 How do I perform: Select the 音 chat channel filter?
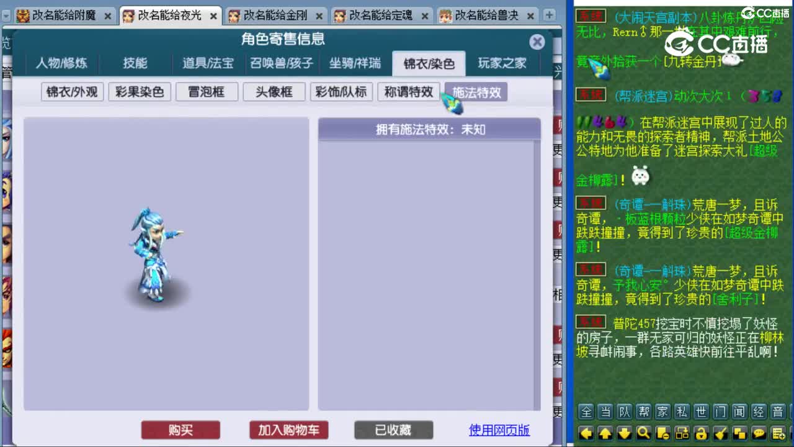pyautogui.click(x=778, y=412)
